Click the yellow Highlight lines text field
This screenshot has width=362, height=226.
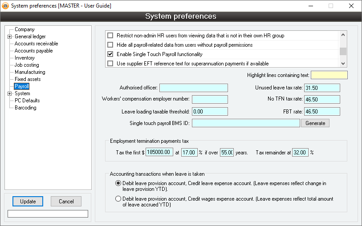click(329, 75)
